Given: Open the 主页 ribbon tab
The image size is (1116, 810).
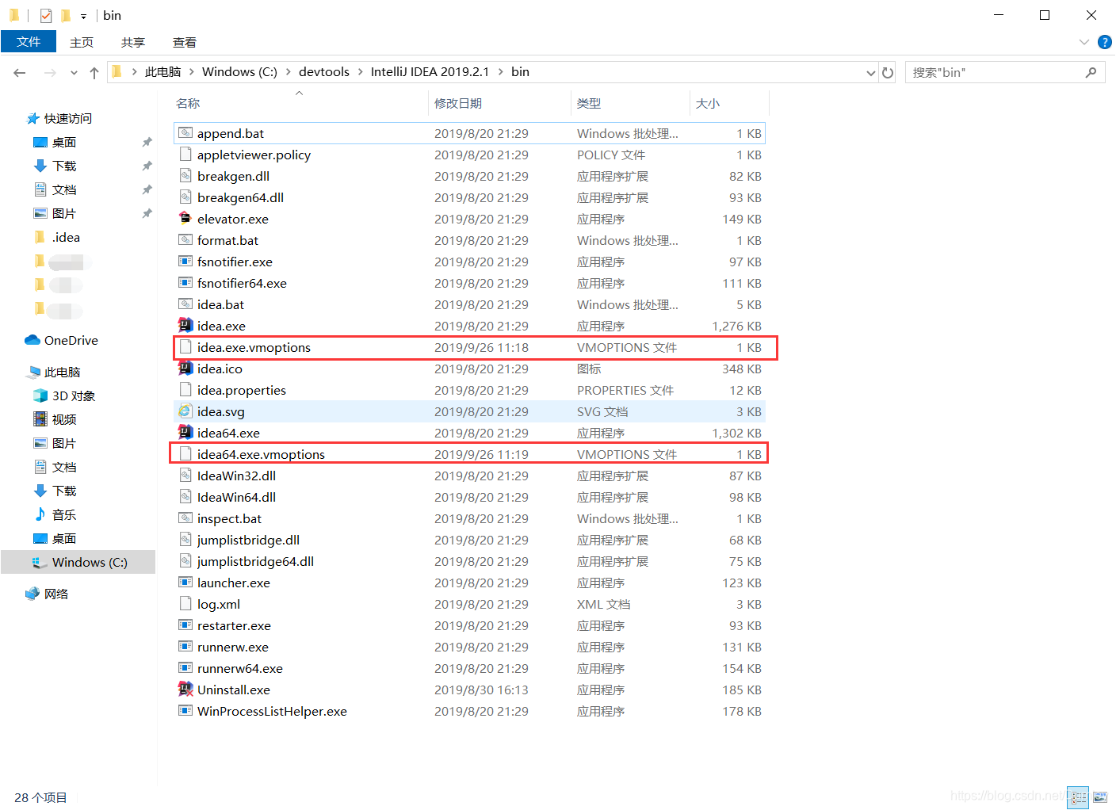Looking at the screenshot, I should point(82,42).
